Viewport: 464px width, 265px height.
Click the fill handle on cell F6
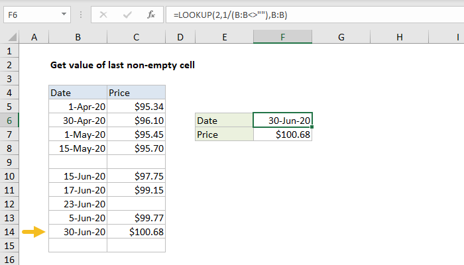(312, 127)
